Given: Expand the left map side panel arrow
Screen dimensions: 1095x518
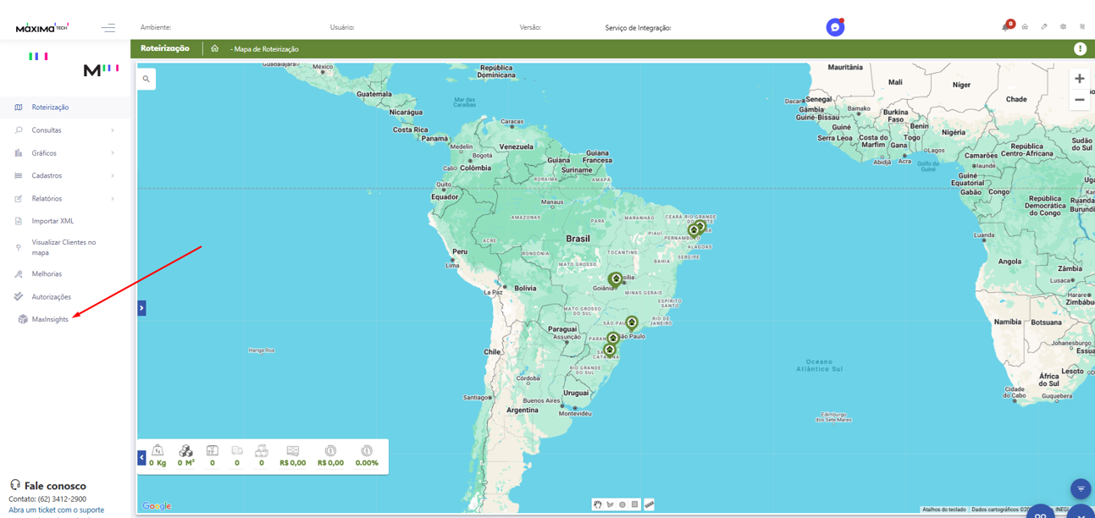Looking at the screenshot, I should (141, 308).
